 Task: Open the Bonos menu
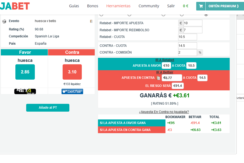(x=93, y=6)
